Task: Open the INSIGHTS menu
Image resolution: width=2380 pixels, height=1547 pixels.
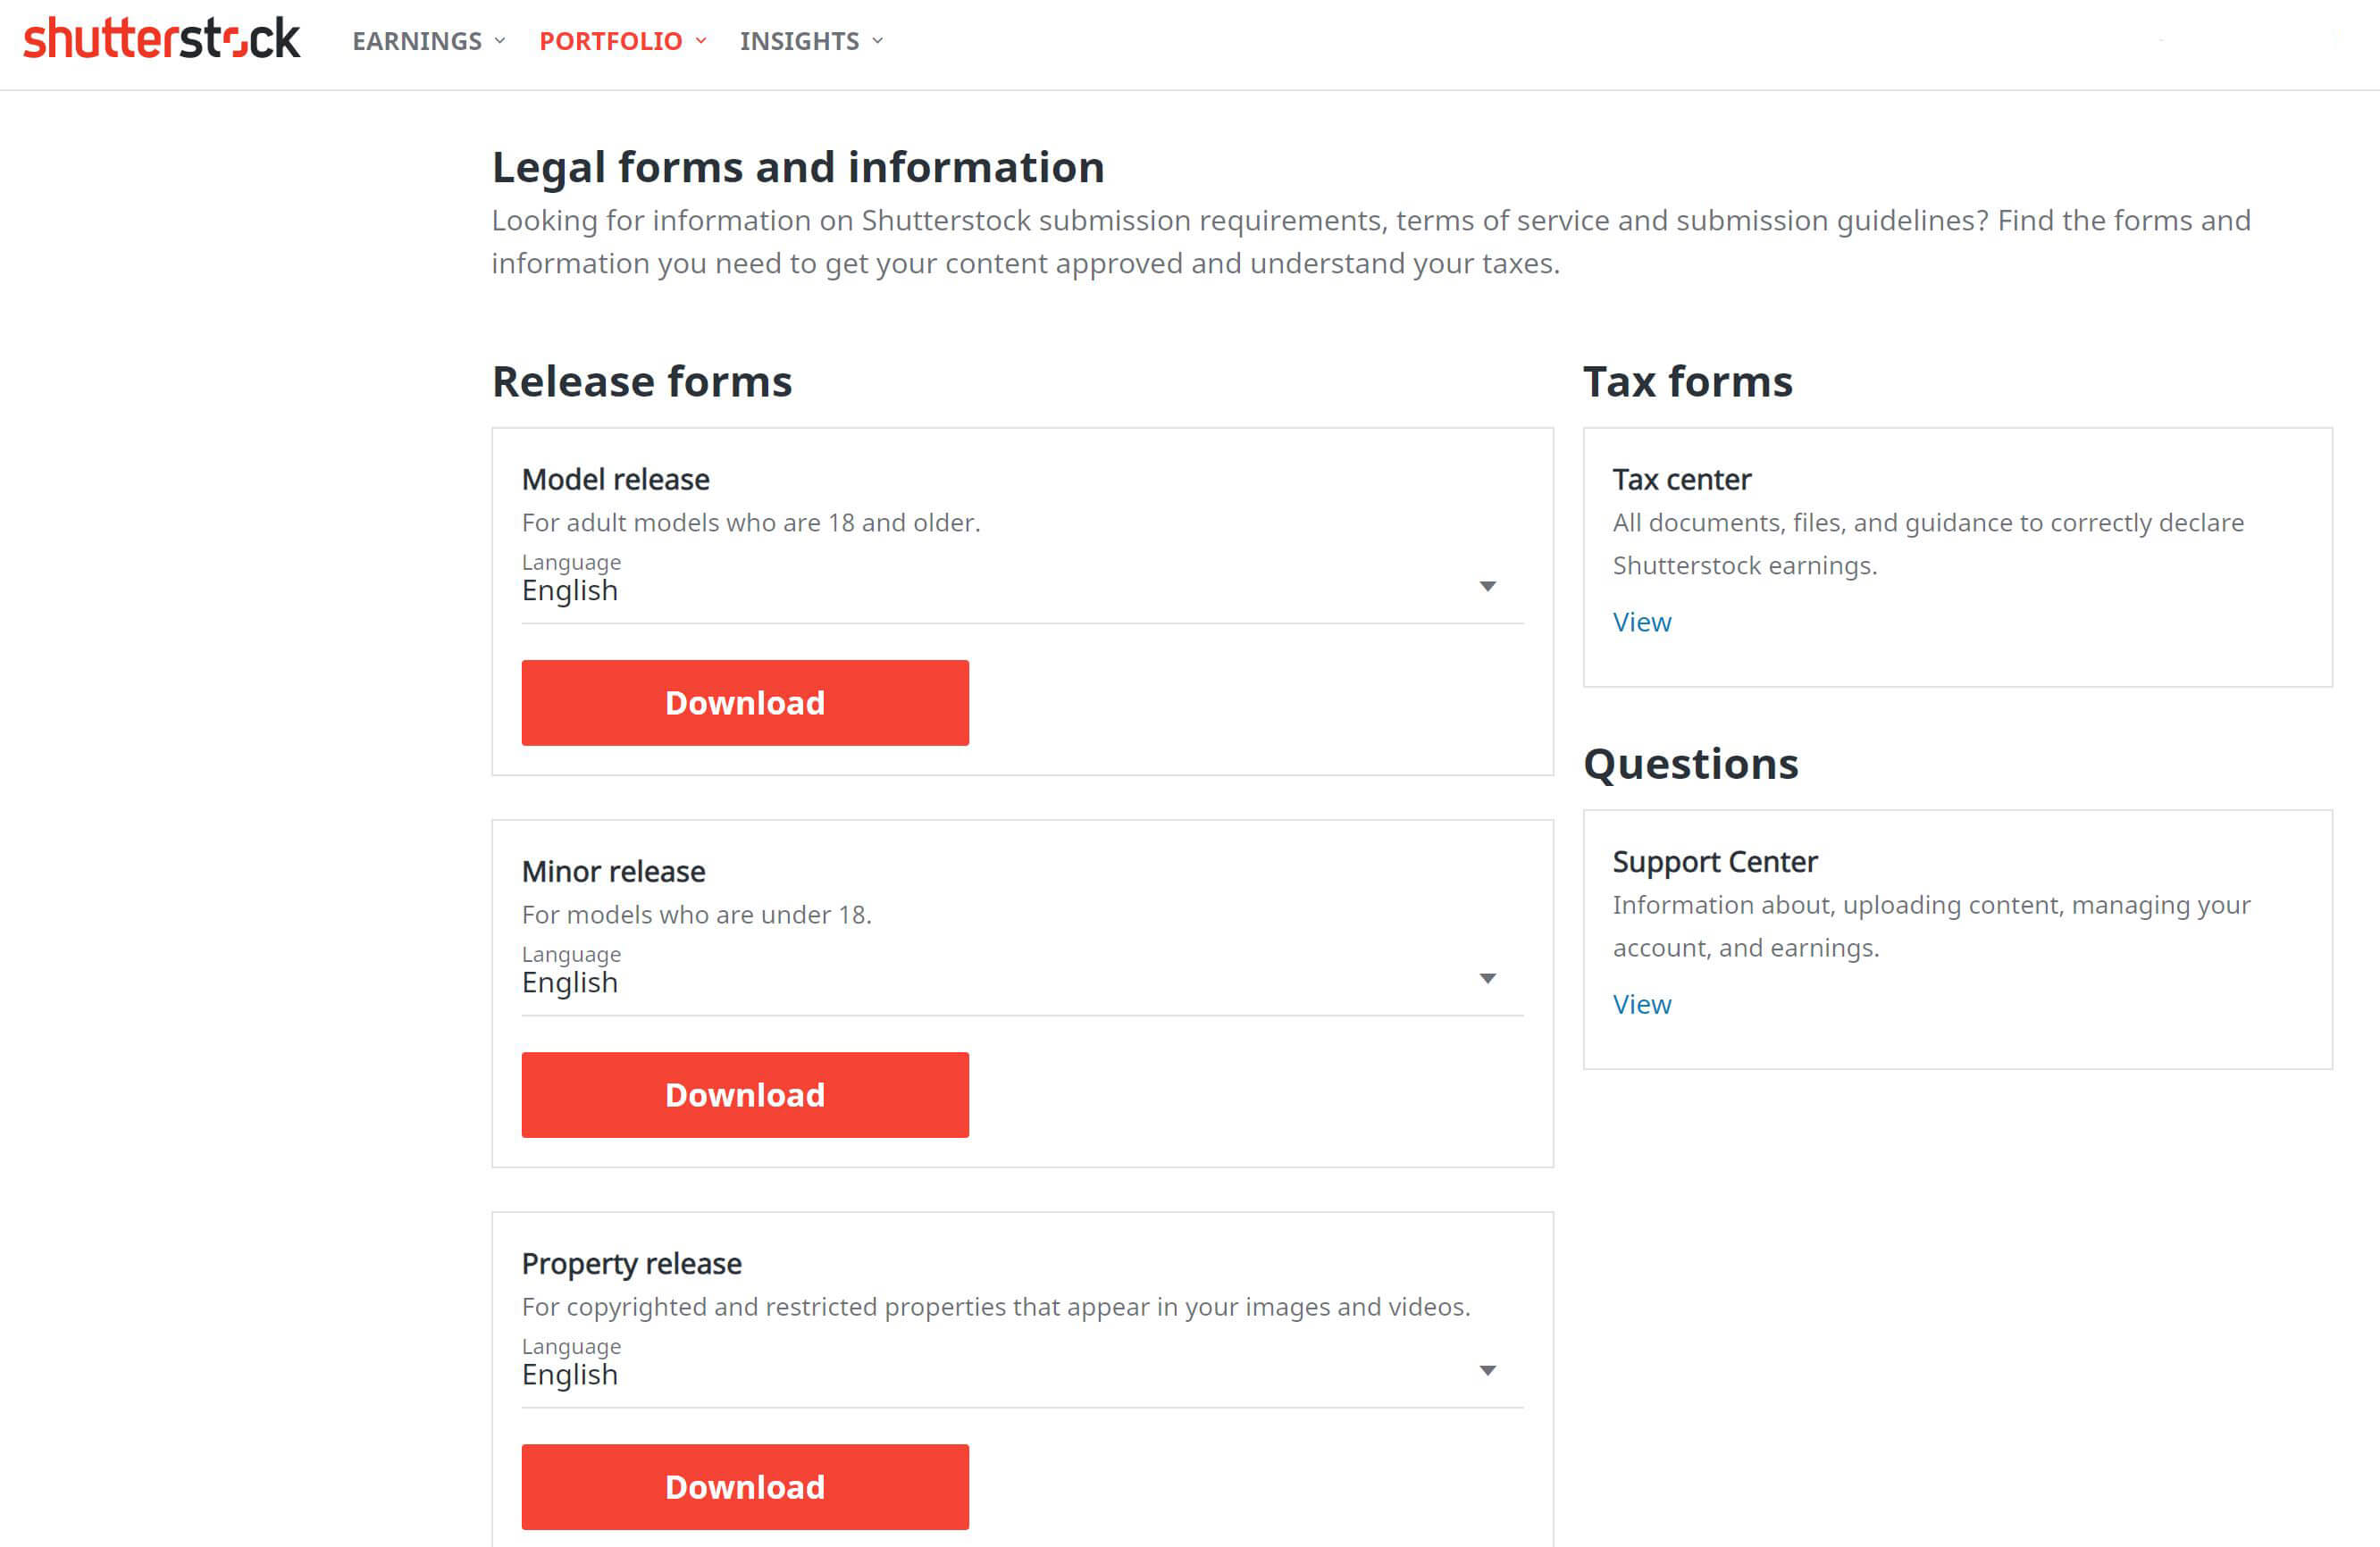Action: coord(799,41)
